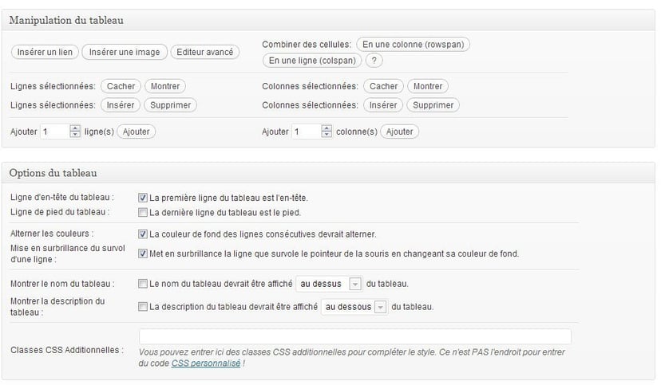Viewport: 661px width, 385px height.
Task: Click the Classes CSS Additionnelles text field
Action: click(x=354, y=336)
